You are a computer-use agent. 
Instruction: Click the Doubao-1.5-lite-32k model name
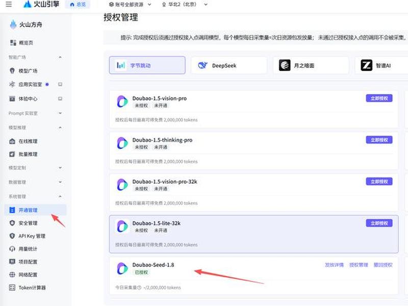[157, 223]
